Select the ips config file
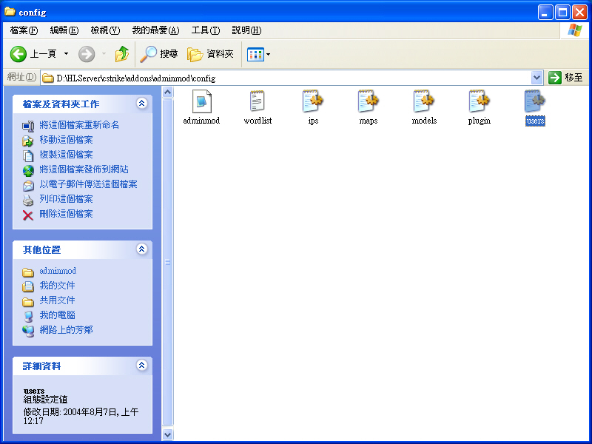 (313, 101)
